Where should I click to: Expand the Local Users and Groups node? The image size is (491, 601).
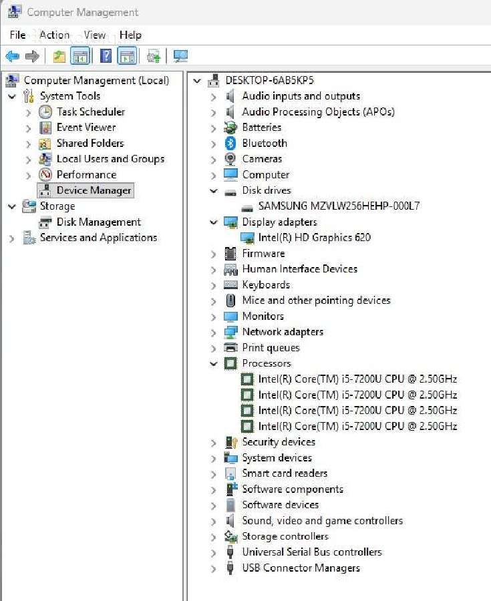[x=28, y=160]
